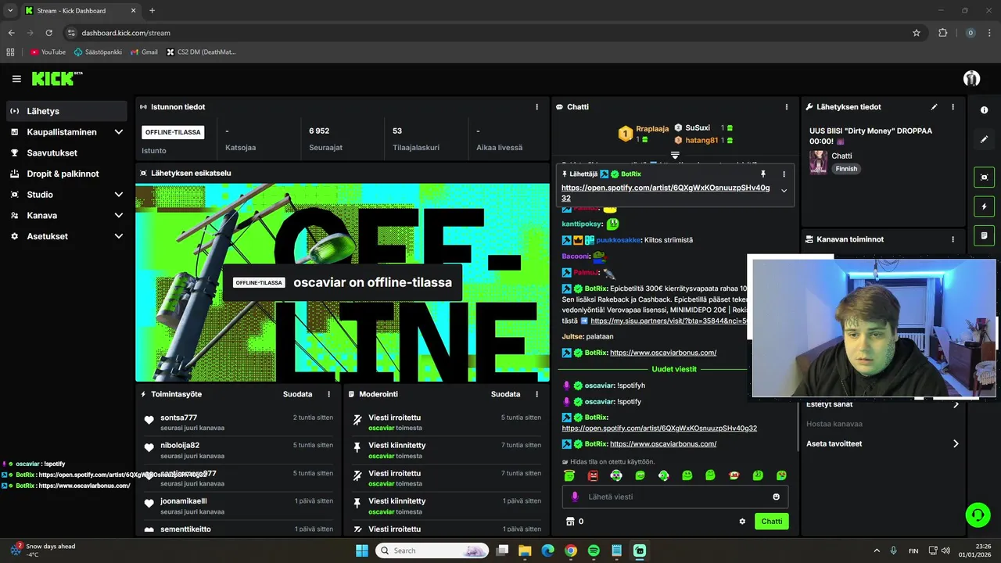The width and height of the screenshot is (1001, 563).
Task: Open Lähetyksen tiedot panel three-dot menu
Action: 953,106
